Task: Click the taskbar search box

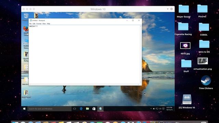Action: (49, 109)
